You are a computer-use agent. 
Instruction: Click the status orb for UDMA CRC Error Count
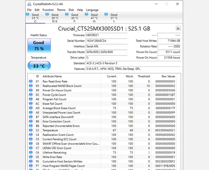pos(31,148)
